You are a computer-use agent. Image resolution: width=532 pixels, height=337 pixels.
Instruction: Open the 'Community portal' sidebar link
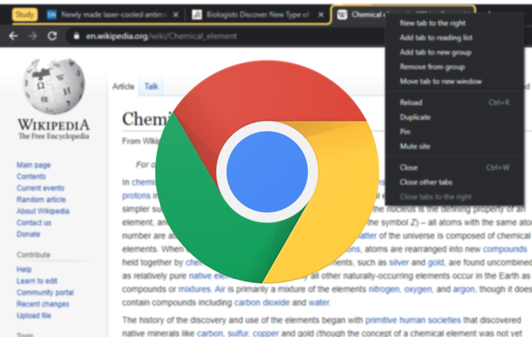point(45,292)
